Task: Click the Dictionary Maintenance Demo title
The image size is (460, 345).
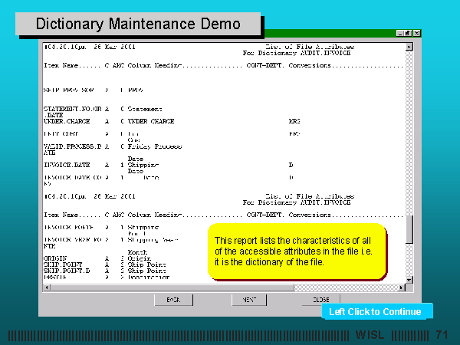Action: pos(139,25)
